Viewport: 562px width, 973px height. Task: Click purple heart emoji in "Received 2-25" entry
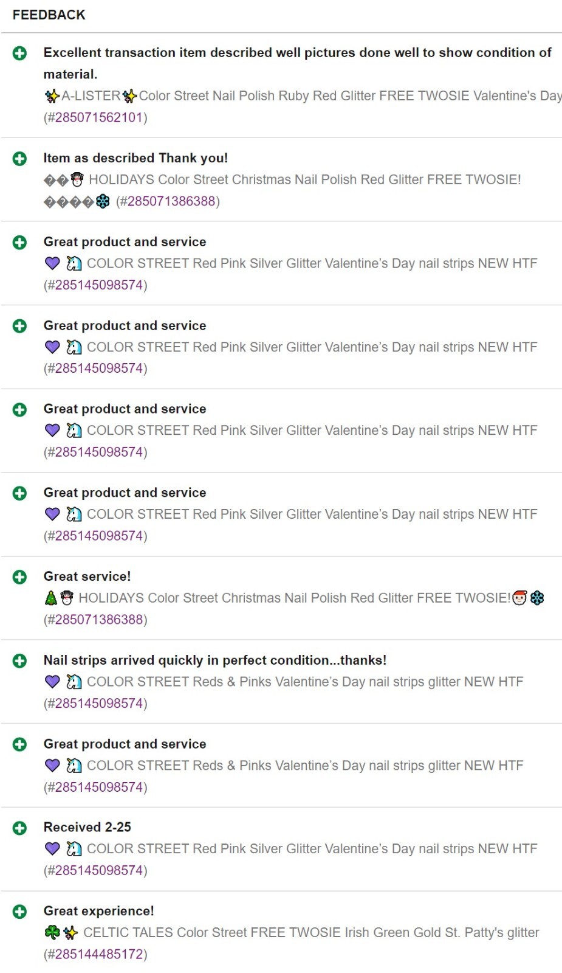(52, 849)
